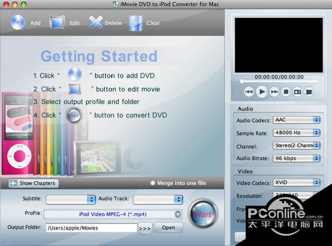Open the Channel dropdown showing Stereo

(296, 146)
